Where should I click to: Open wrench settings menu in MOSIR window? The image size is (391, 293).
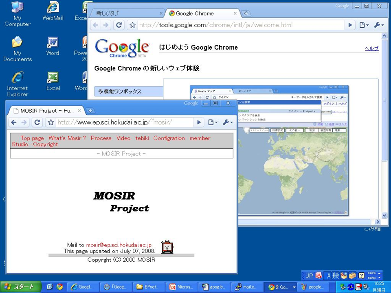pyautogui.click(x=228, y=122)
